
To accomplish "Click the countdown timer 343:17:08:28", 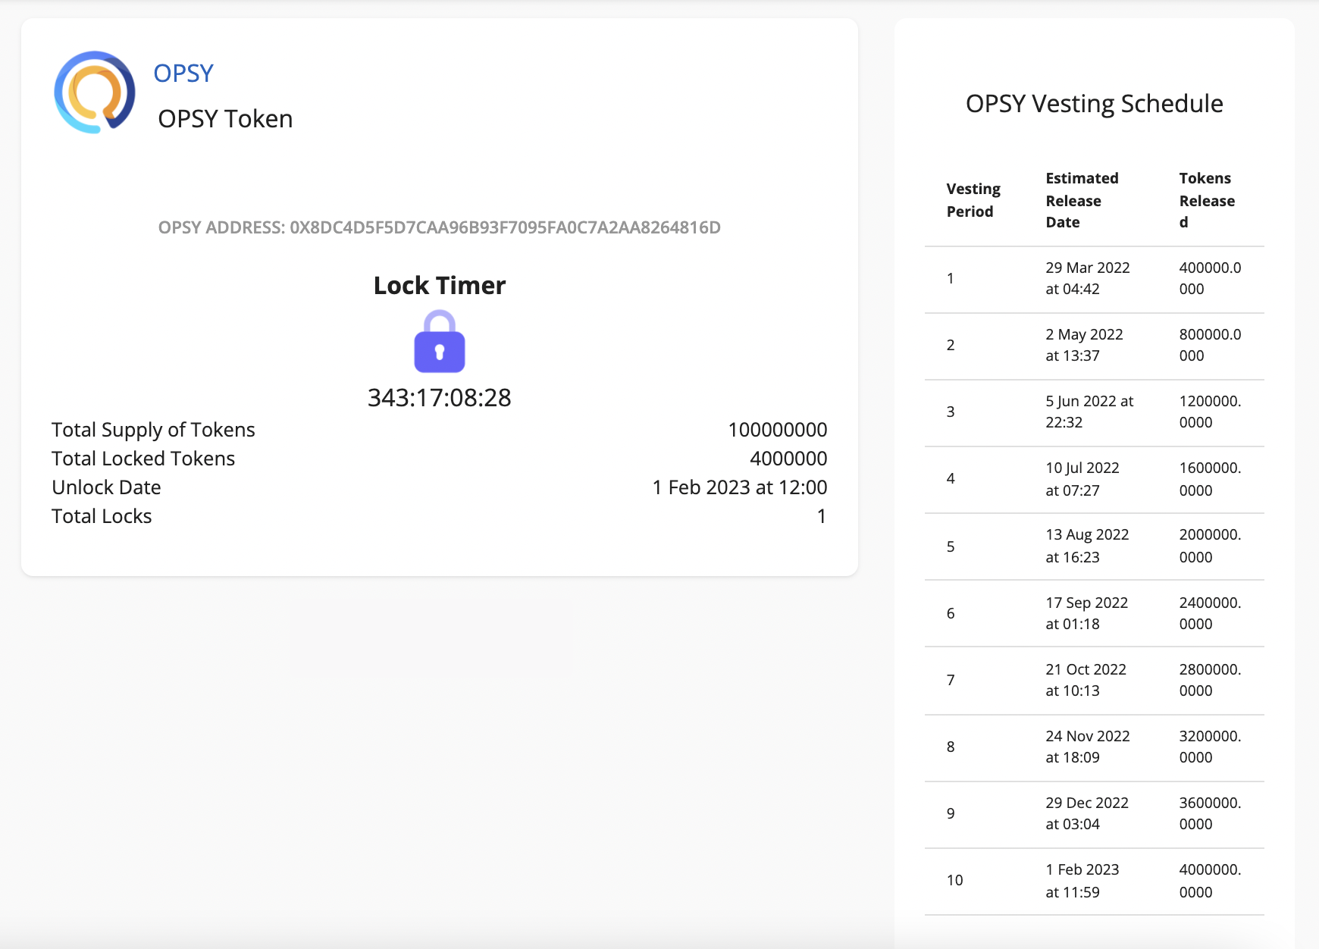I will [439, 397].
